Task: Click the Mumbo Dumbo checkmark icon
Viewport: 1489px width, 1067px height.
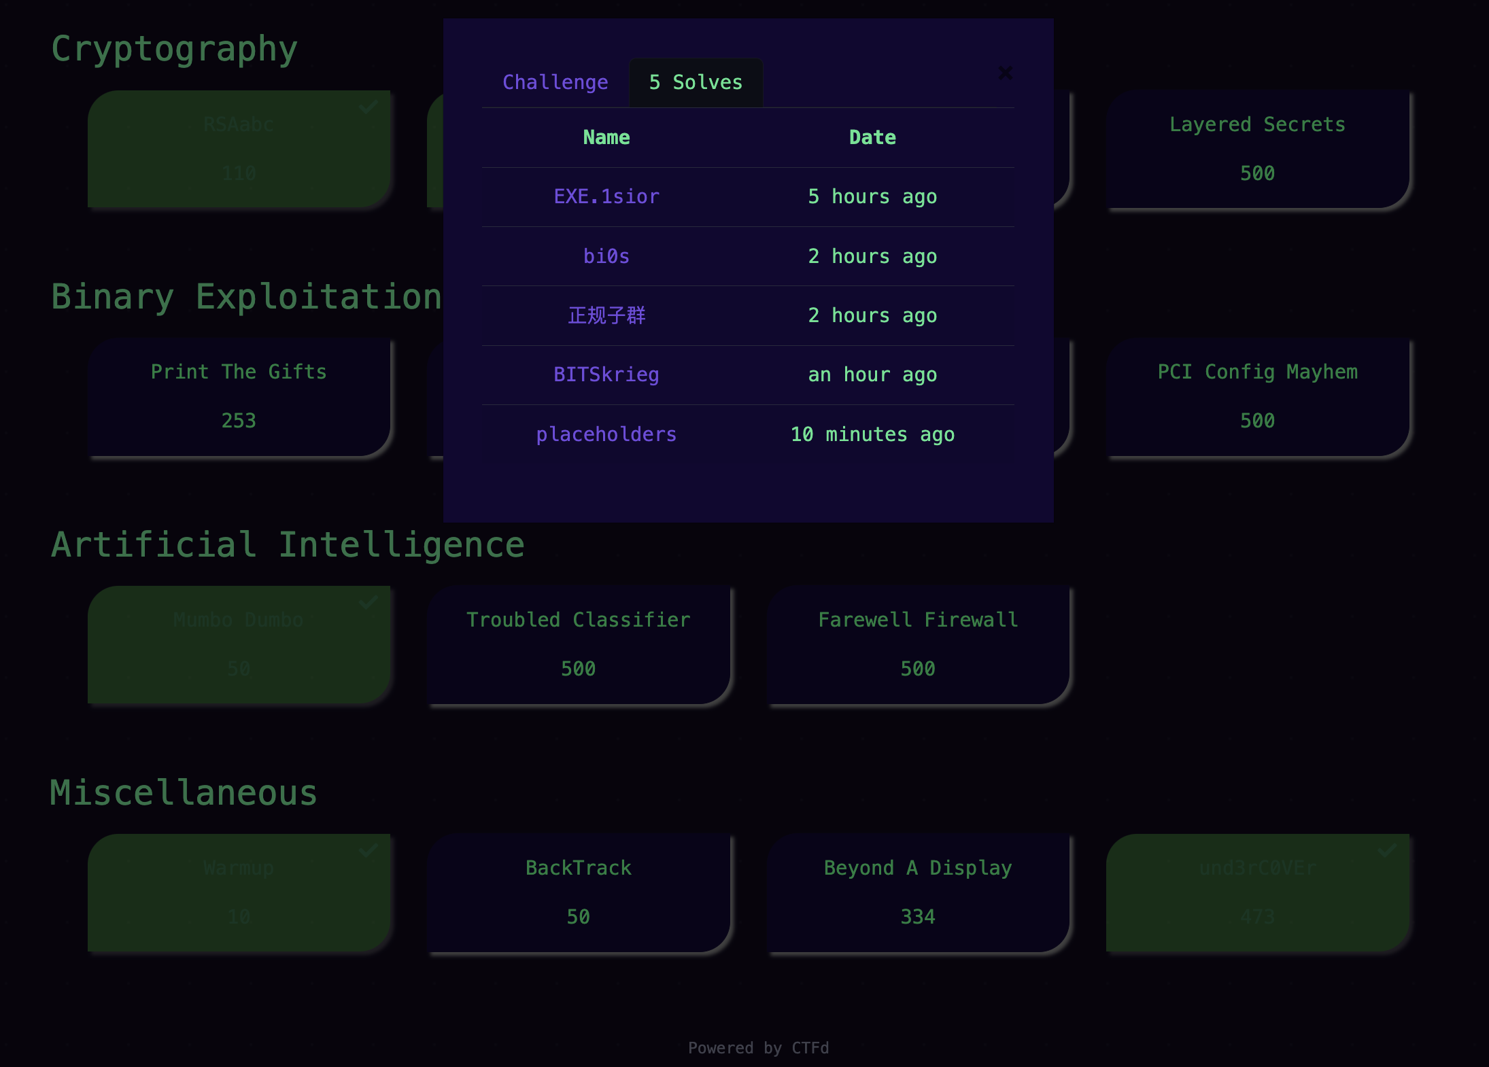Action: pos(368,602)
